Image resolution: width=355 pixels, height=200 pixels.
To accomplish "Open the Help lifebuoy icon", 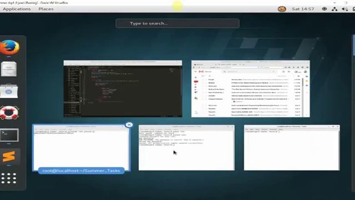I will pos(9,113).
